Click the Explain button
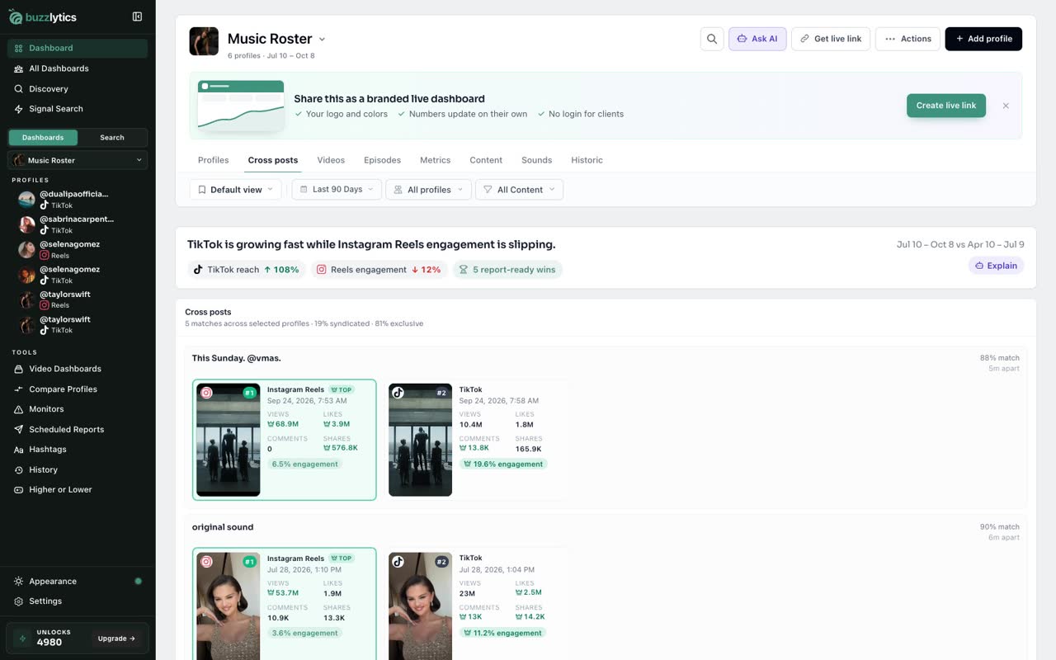 996,266
